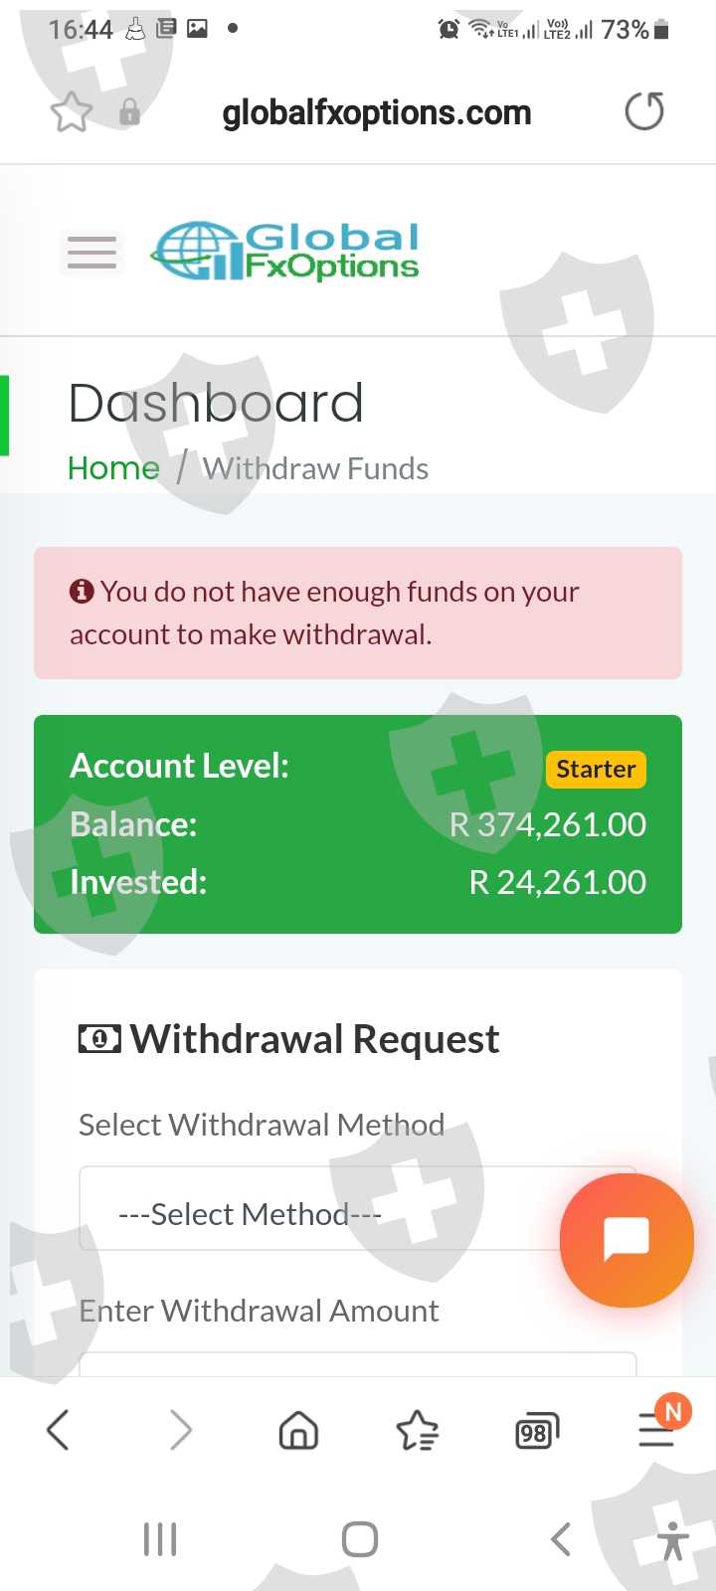The height and width of the screenshot is (1591, 716).
Task: Expand the Select Method dropdown
Action: (x=318, y=1209)
